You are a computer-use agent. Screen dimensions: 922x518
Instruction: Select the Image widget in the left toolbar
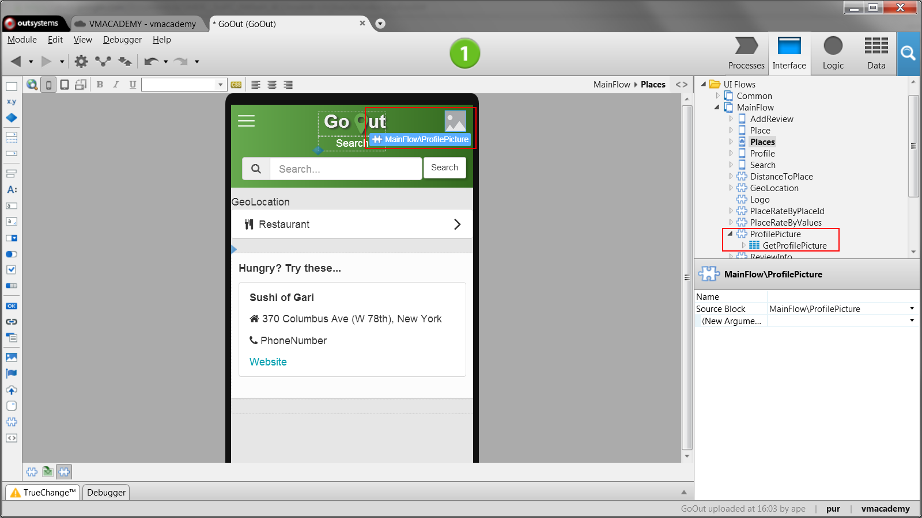point(12,357)
